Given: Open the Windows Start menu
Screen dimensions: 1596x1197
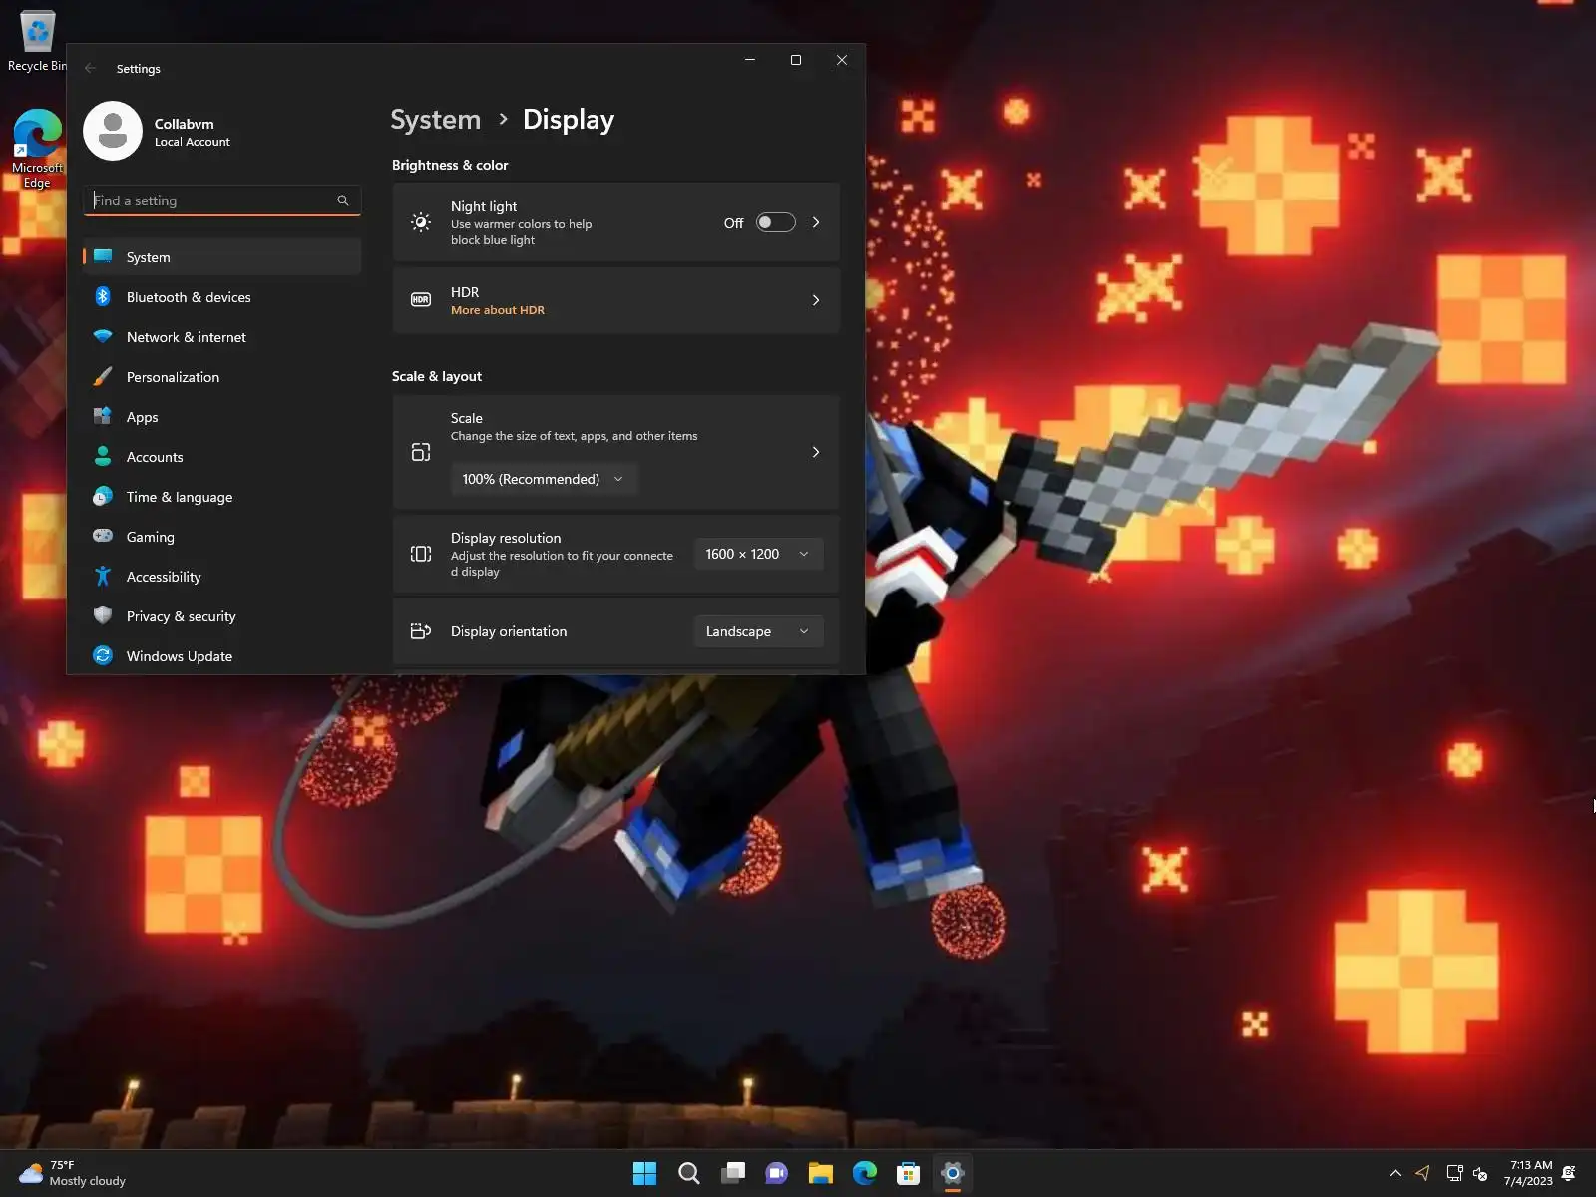Looking at the screenshot, I should tap(644, 1173).
